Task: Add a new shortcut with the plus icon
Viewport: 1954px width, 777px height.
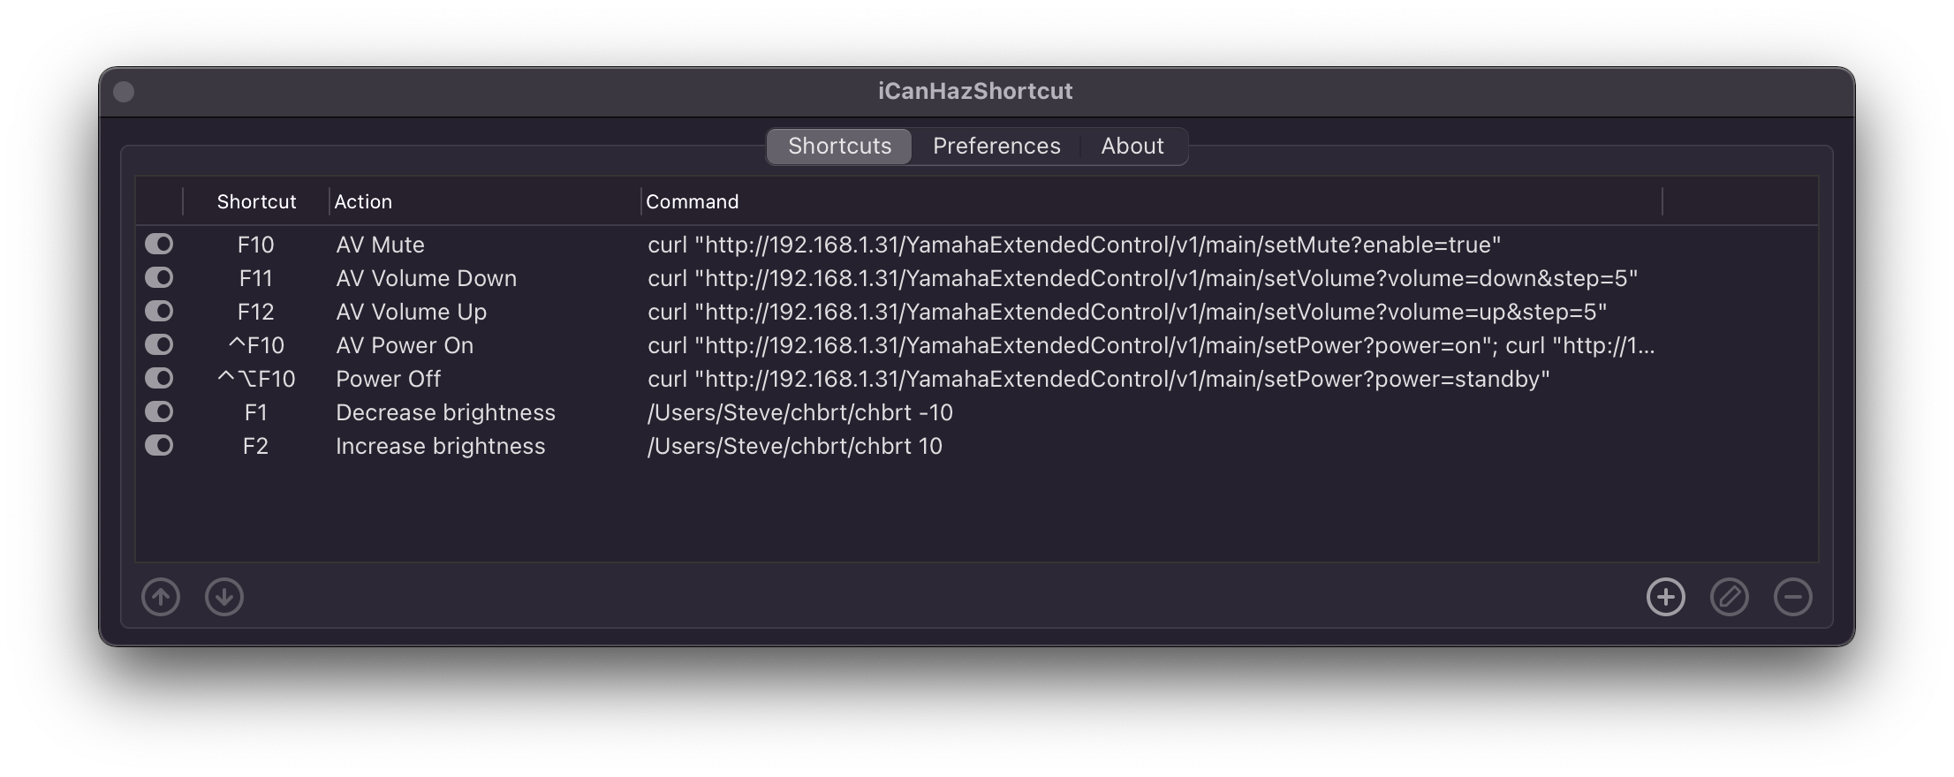Action: (1666, 597)
